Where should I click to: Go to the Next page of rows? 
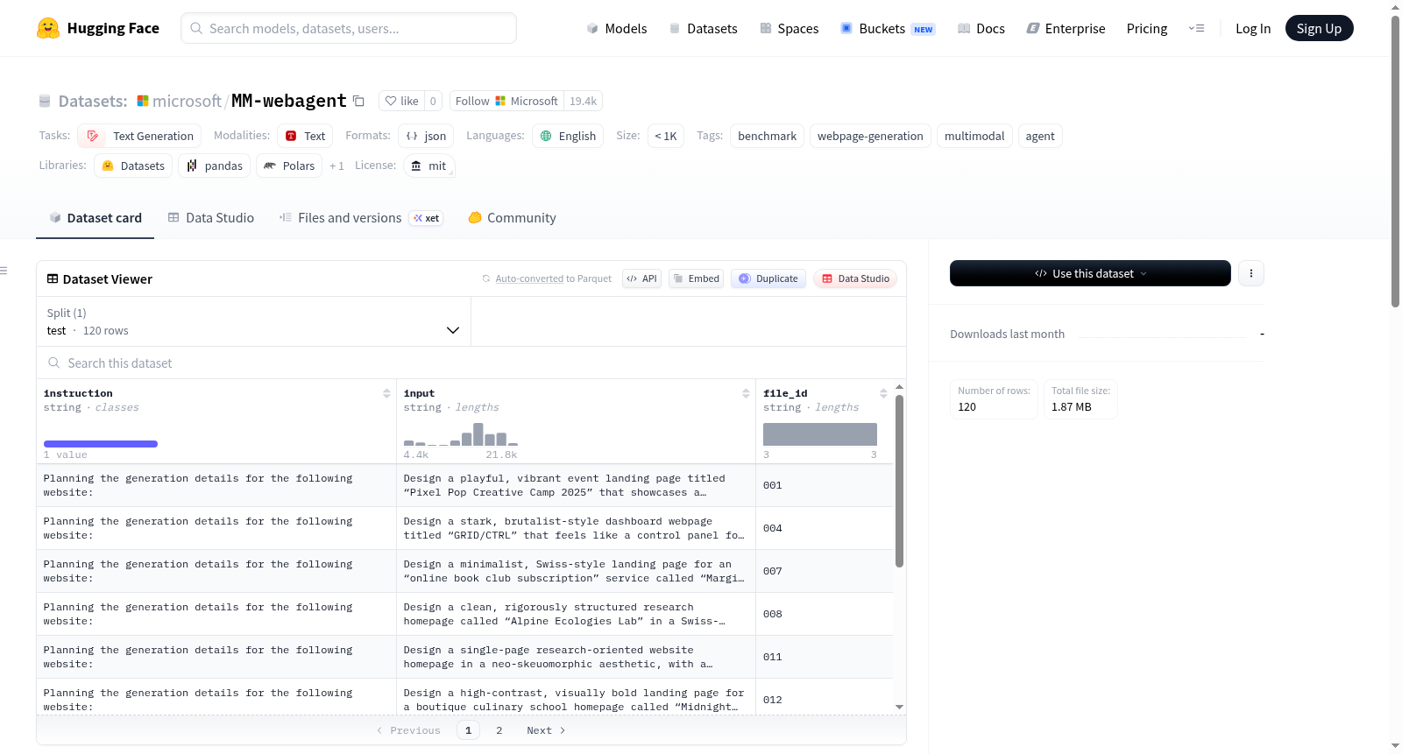coord(546,730)
